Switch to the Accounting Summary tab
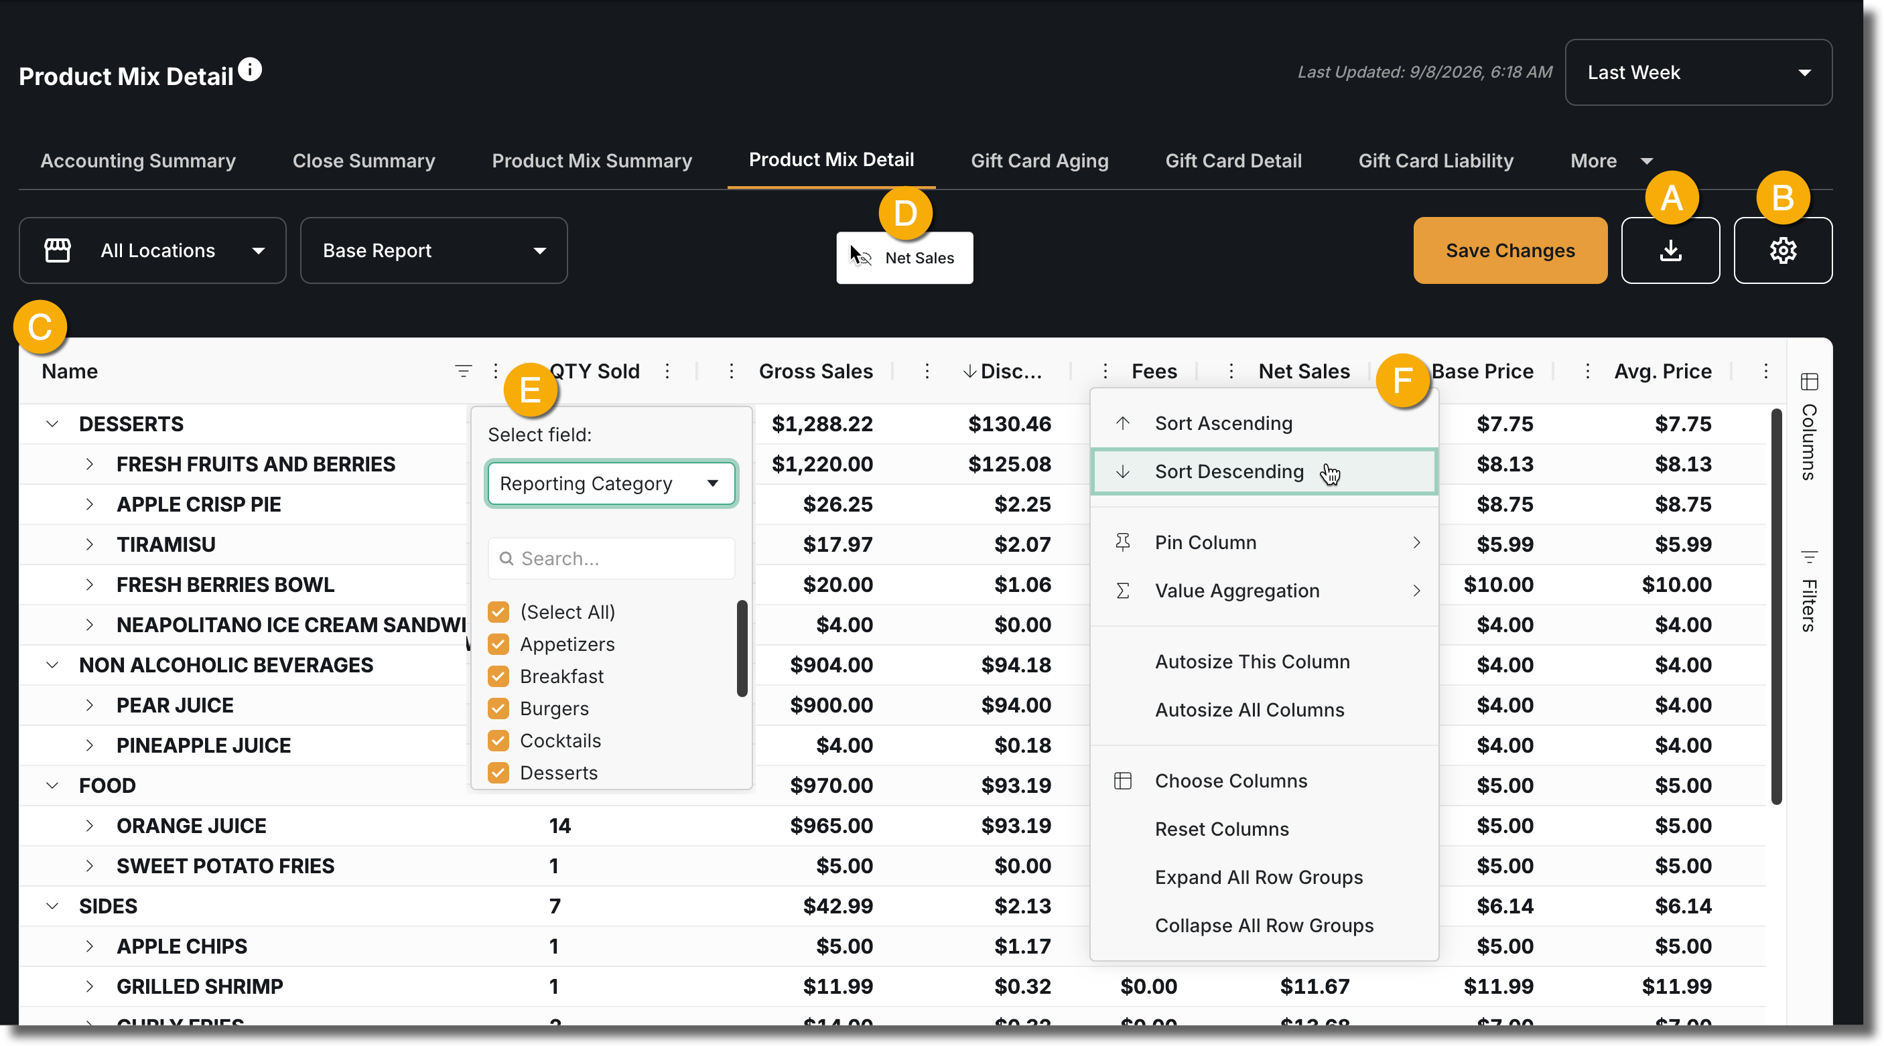The height and width of the screenshot is (1046, 1884). [138, 161]
